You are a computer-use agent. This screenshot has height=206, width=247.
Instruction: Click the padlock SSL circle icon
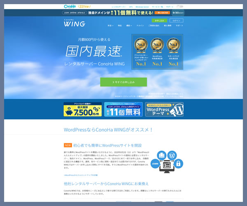178,164
